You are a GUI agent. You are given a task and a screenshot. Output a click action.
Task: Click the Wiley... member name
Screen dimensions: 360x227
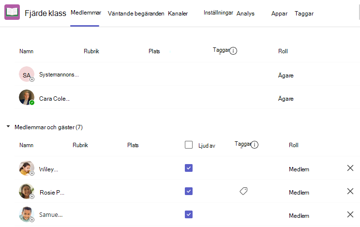pos(48,169)
